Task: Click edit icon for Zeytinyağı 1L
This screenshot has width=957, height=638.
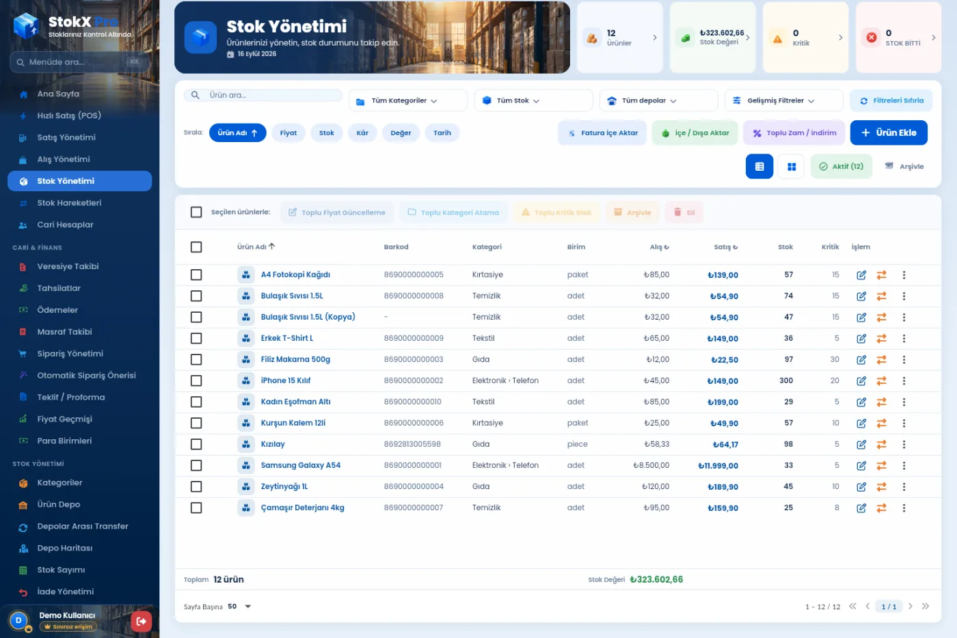Action: click(861, 487)
